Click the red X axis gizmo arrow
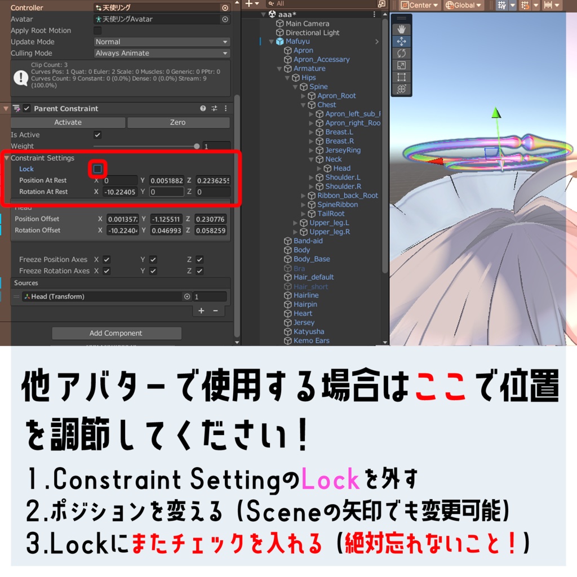577x577 pixels. click(x=436, y=161)
